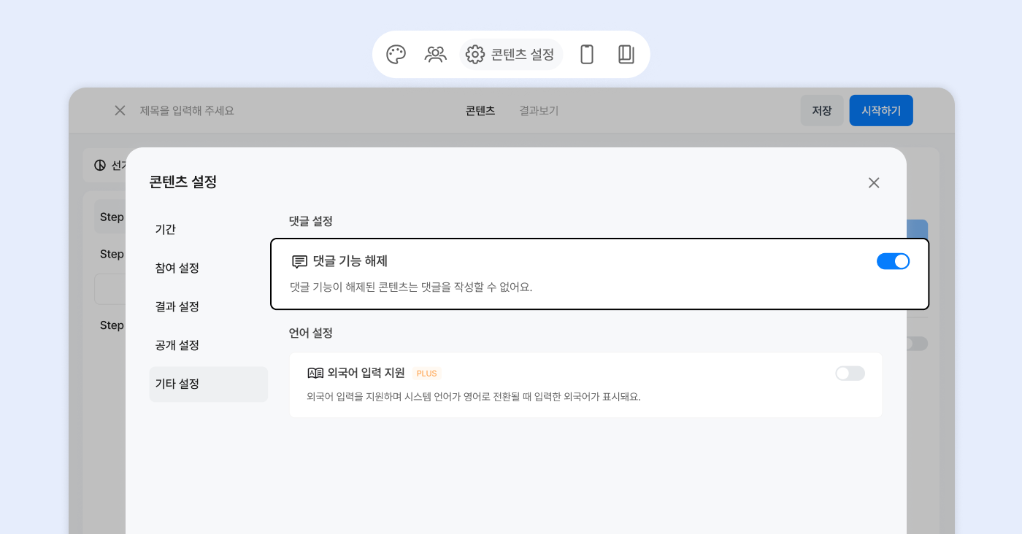Click the book guide icon
Screen dimensions: 1022x534
point(626,55)
